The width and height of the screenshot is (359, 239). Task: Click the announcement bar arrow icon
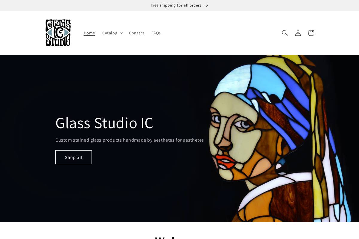coord(206,5)
